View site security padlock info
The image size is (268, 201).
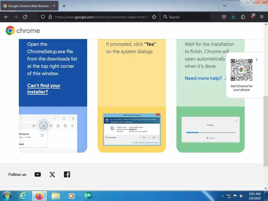pyautogui.click(x=50, y=17)
